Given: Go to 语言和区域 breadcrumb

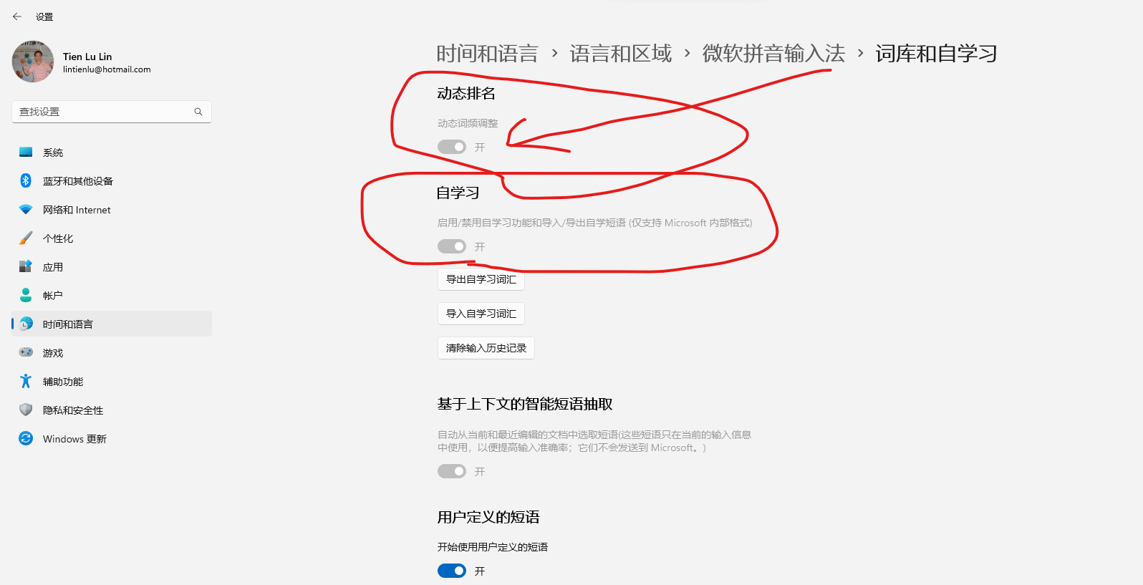Looking at the screenshot, I should pos(621,54).
